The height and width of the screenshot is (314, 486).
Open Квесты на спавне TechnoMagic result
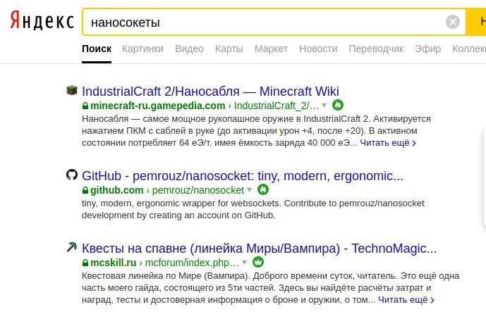click(259, 249)
